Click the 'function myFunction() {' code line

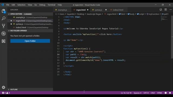coord(77,48)
